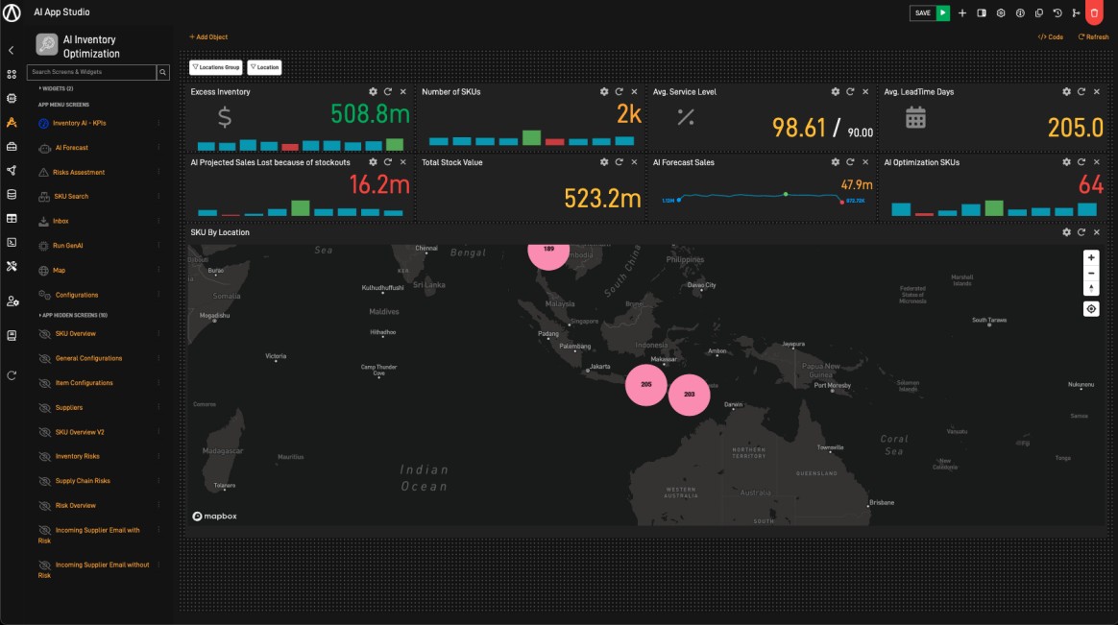Open the database icon in left rail
The width and height of the screenshot is (1118, 625).
(12, 194)
